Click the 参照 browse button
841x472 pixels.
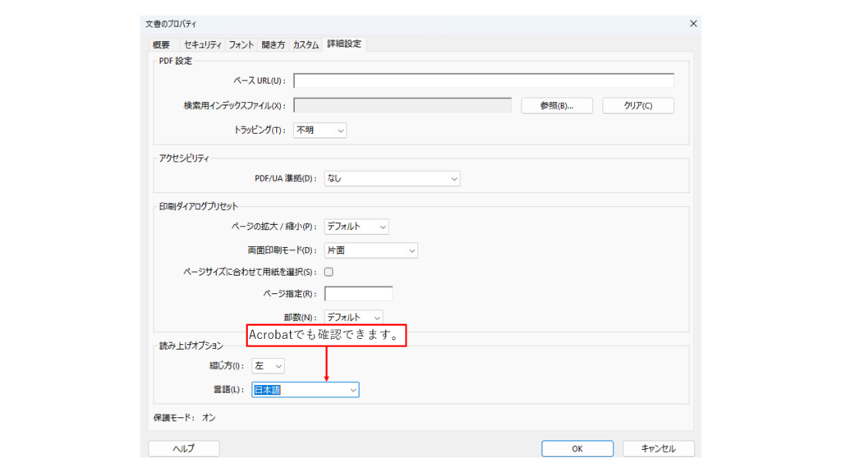click(x=556, y=106)
